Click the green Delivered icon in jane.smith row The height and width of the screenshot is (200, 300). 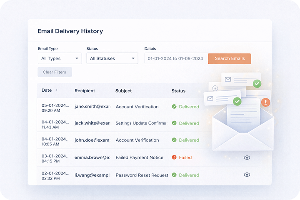pos(174,107)
